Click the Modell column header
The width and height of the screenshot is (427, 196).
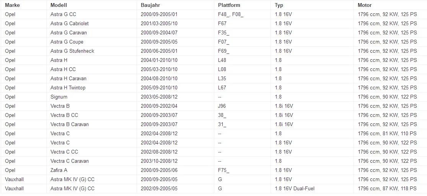point(59,5)
